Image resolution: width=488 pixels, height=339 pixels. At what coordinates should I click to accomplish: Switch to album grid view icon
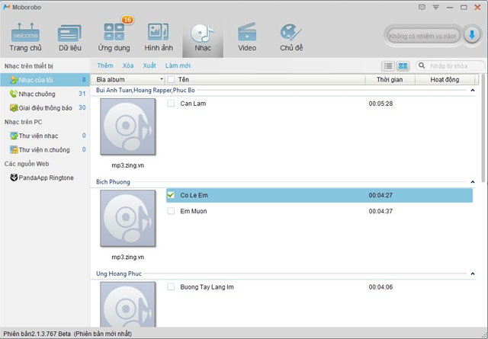point(403,66)
